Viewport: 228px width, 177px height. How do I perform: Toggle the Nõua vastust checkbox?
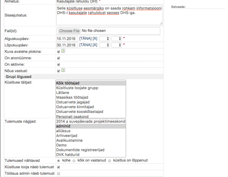59,71
